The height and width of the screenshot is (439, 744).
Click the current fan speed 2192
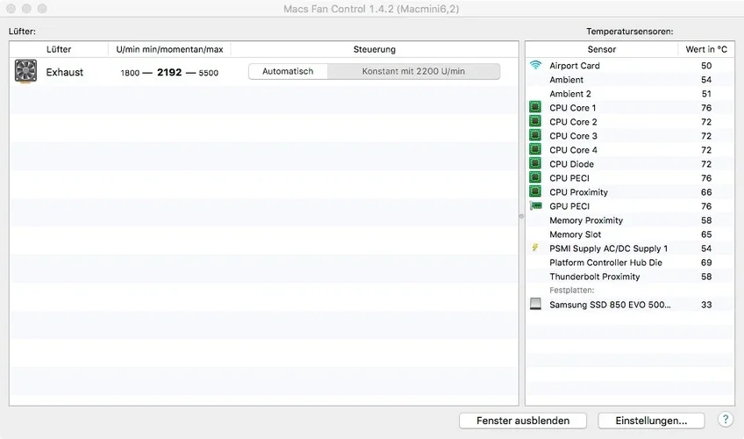(169, 72)
